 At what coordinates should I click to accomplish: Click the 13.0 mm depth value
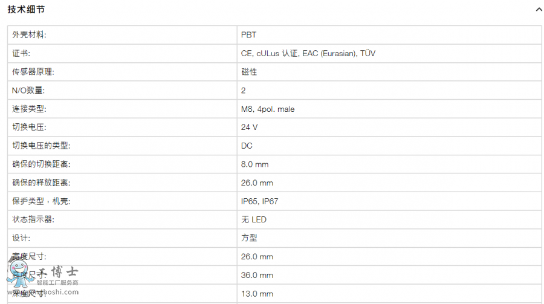click(257, 294)
